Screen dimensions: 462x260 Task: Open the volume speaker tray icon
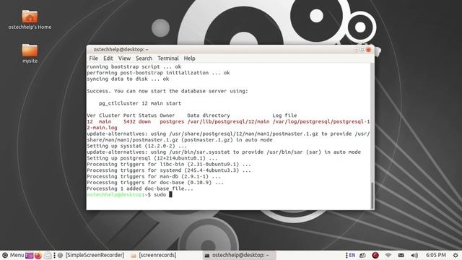point(414,255)
